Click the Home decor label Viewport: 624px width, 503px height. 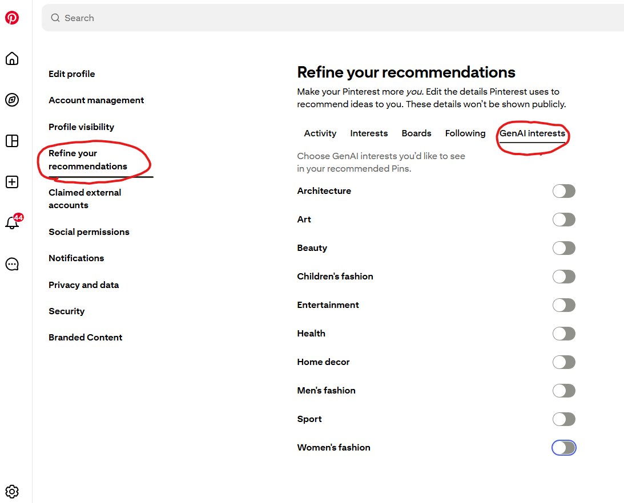coord(323,362)
